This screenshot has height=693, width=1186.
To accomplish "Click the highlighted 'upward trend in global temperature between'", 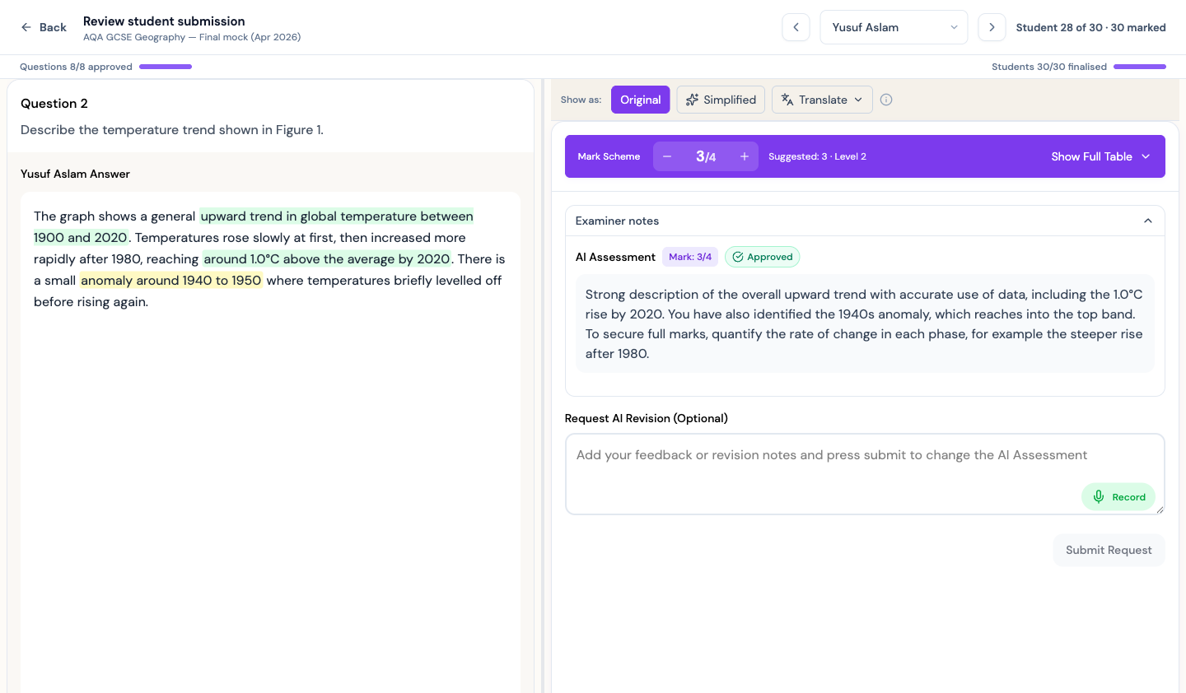I will pyautogui.click(x=337, y=216).
